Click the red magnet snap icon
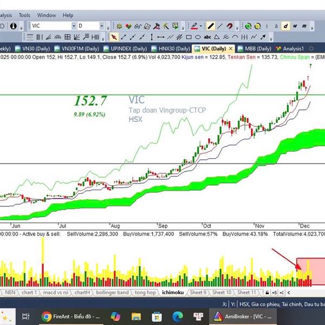Image resolution: width=325 pixels, height=325 pixels. 230,26
